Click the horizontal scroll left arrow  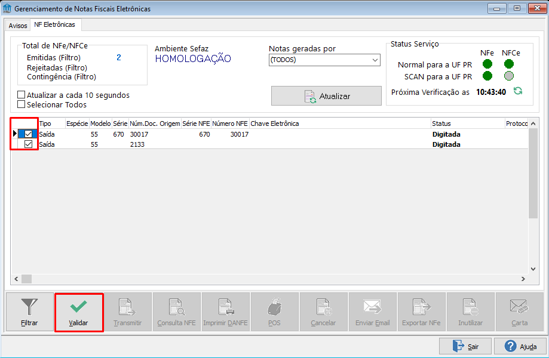coord(16,279)
